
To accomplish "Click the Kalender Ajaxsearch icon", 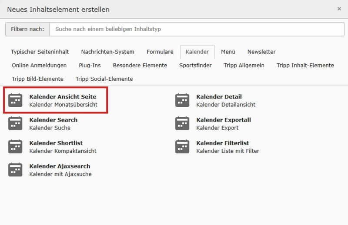I will click(15, 170).
